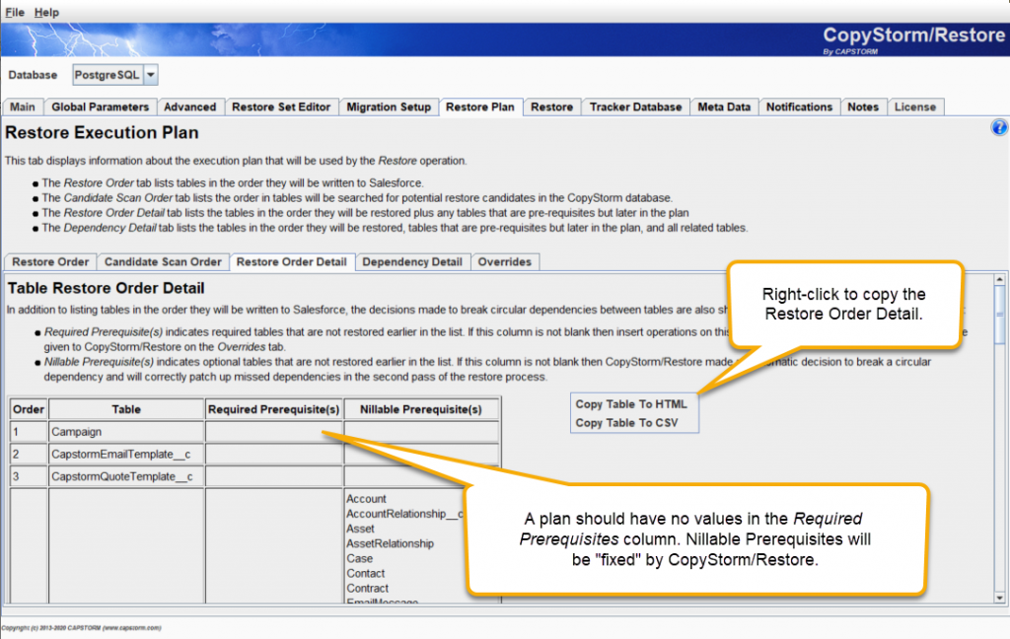Select the Restore Plan tab
This screenshot has height=639, width=1010.
coord(480,106)
